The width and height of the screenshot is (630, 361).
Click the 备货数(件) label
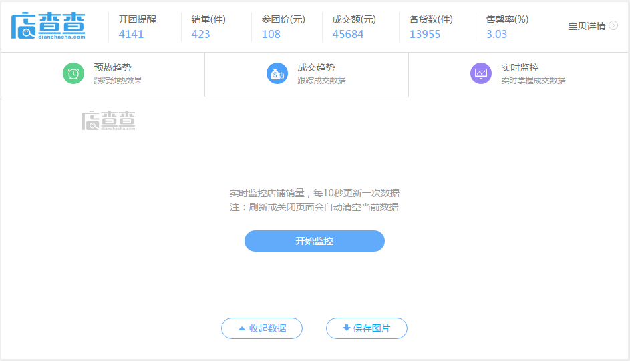click(431, 19)
